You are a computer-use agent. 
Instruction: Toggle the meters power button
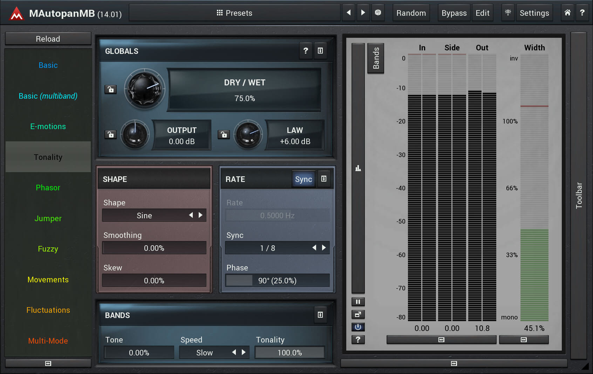[x=358, y=327]
